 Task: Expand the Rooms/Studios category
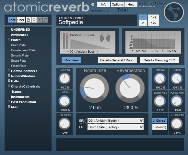click(9, 76)
